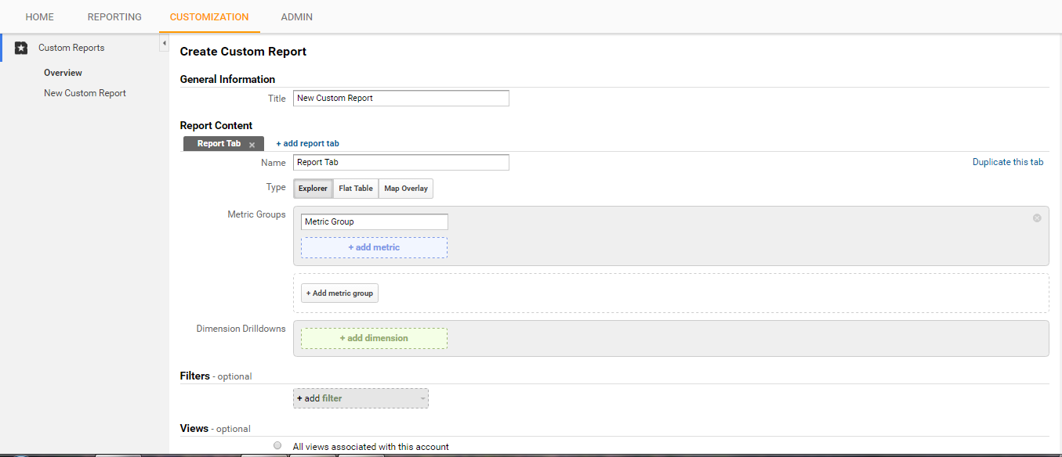The image size is (1062, 457).
Task: Click the Custom Reports star icon
Action: [21, 48]
